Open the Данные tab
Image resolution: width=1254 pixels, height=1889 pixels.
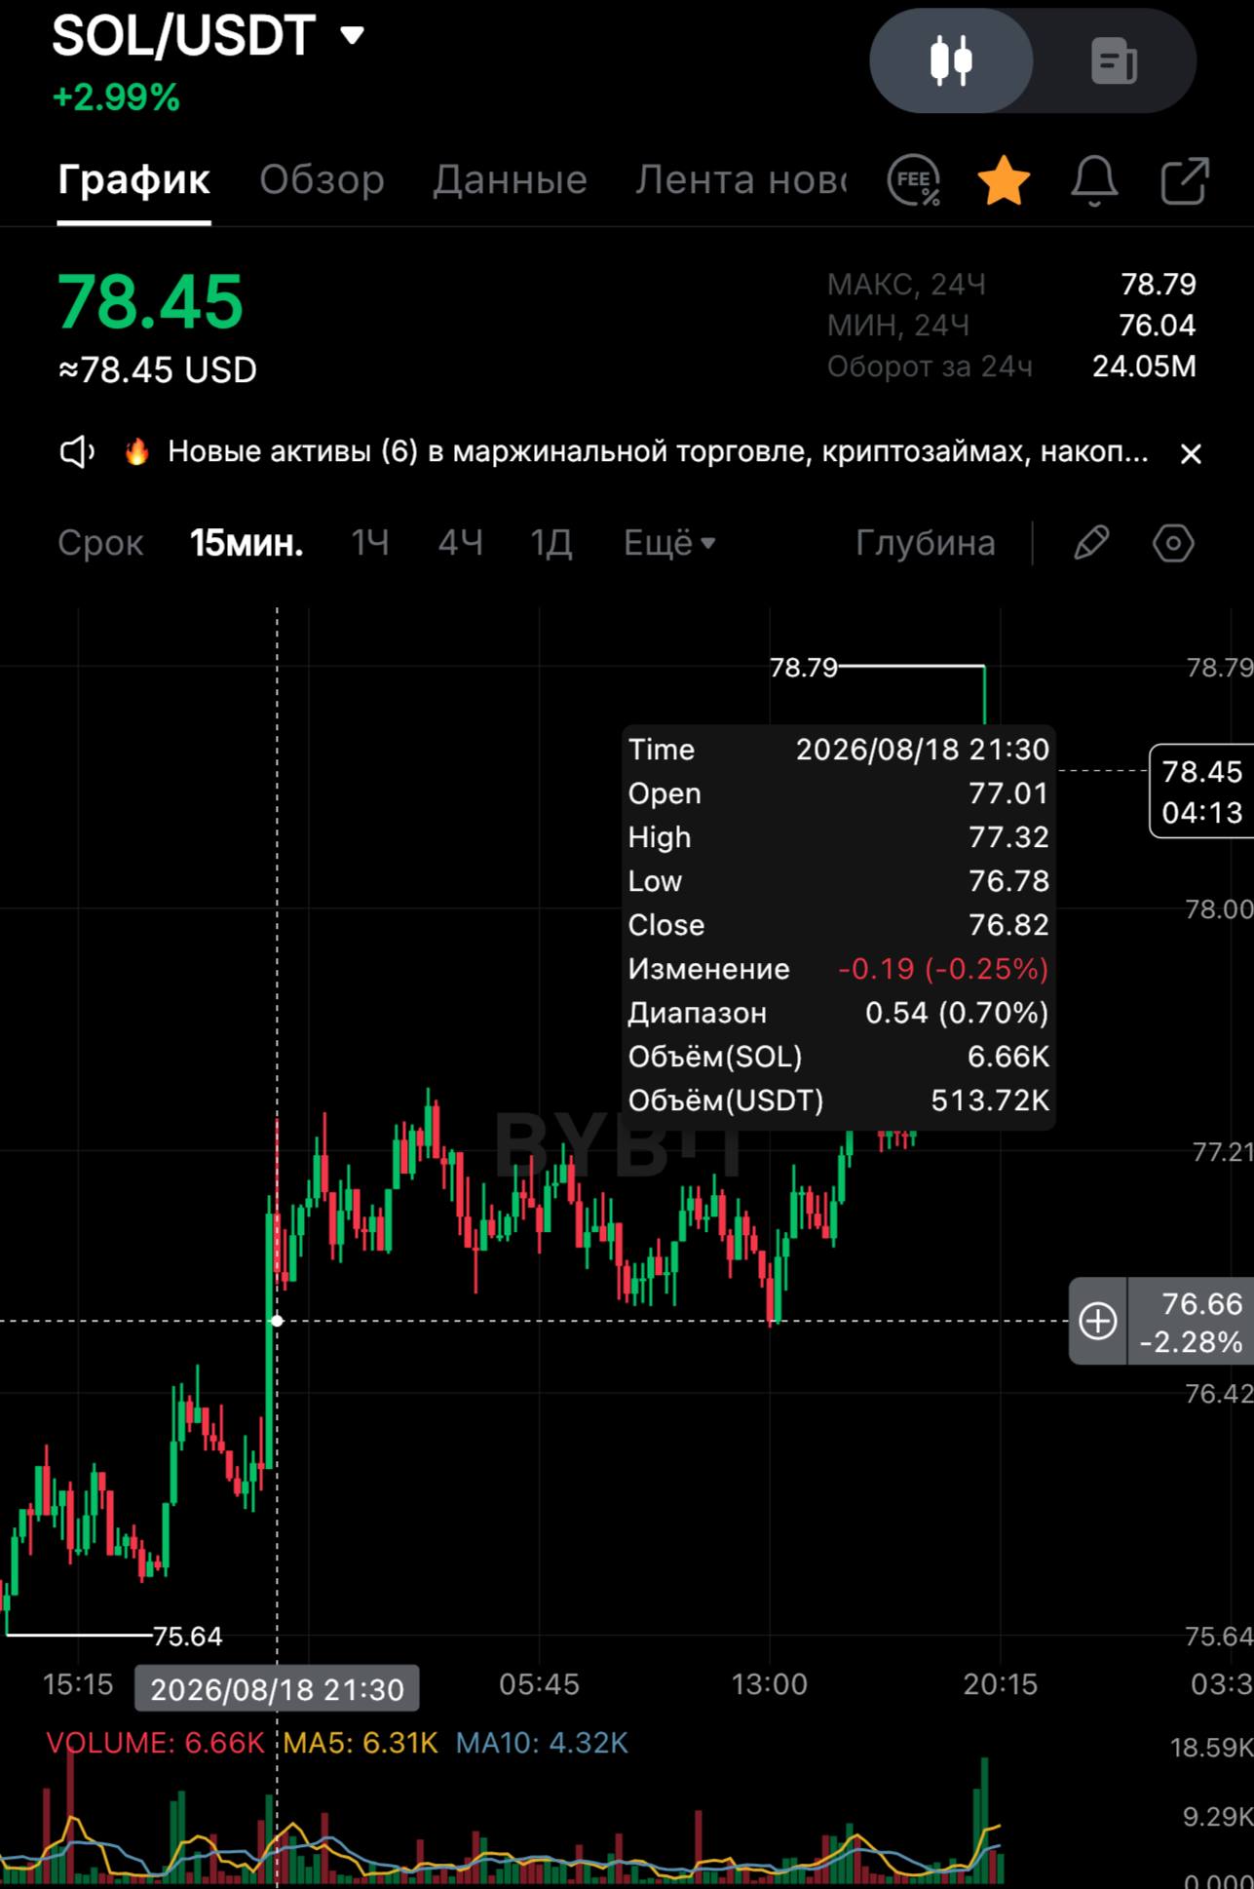(x=510, y=180)
